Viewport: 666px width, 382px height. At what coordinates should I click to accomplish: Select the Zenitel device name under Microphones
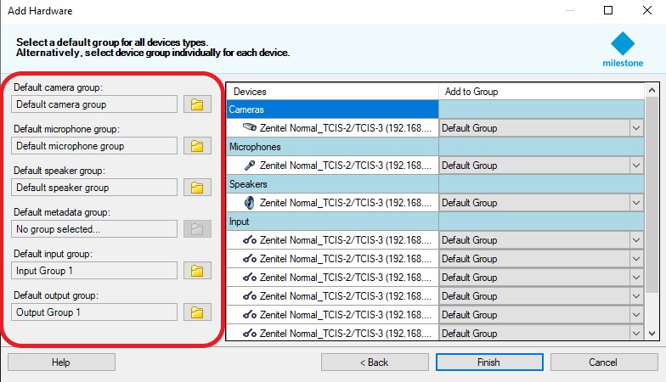[345, 165]
